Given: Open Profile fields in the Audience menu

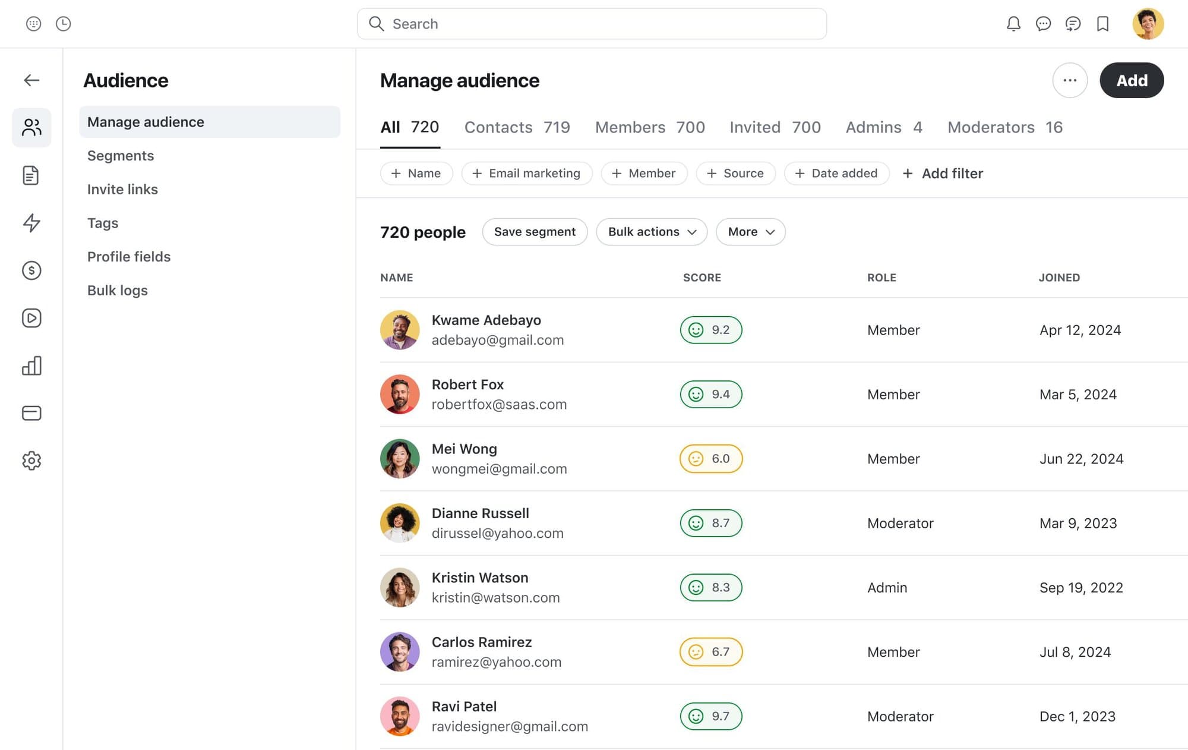Looking at the screenshot, I should (x=129, y=257).
